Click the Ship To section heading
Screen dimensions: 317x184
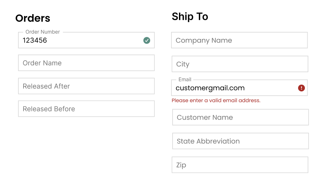point(190,16)
